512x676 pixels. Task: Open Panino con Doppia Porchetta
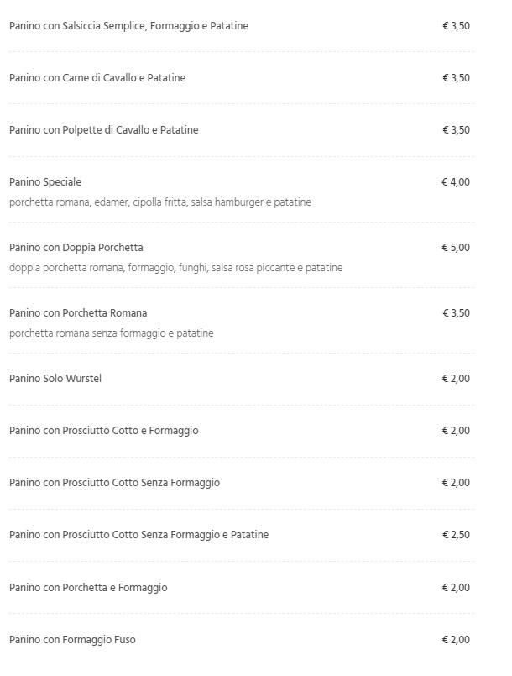coord(76,248)
